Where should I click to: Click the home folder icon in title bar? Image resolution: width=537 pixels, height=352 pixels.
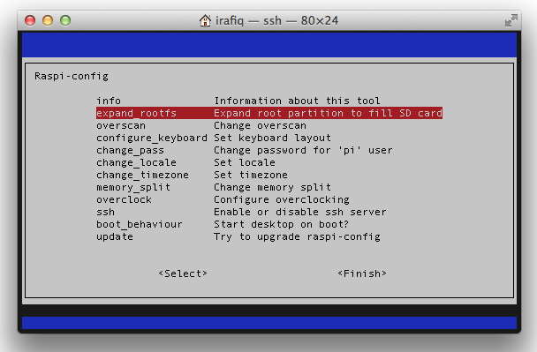click(x=205, y=20)
